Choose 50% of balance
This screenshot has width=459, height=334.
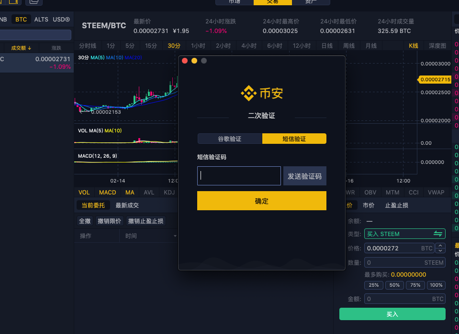click(394, 285)
